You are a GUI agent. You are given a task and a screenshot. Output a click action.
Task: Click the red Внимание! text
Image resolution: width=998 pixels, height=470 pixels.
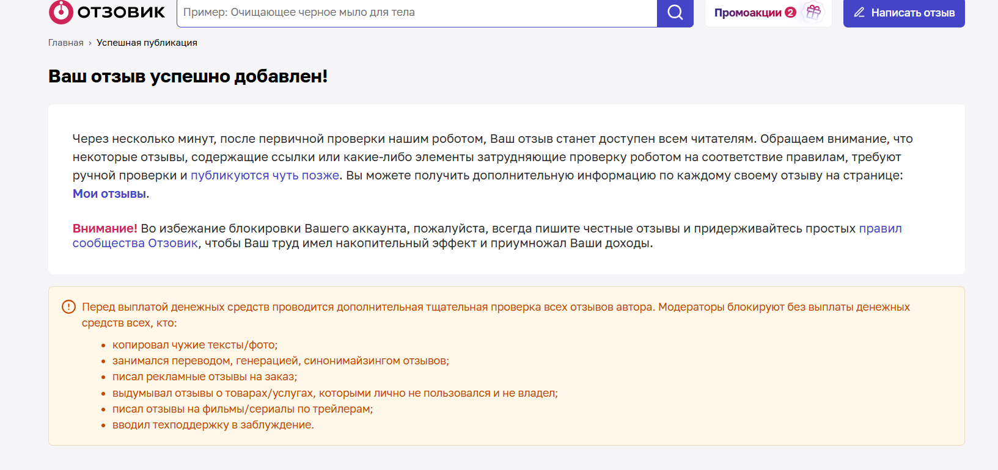click(x=105, y=228)
